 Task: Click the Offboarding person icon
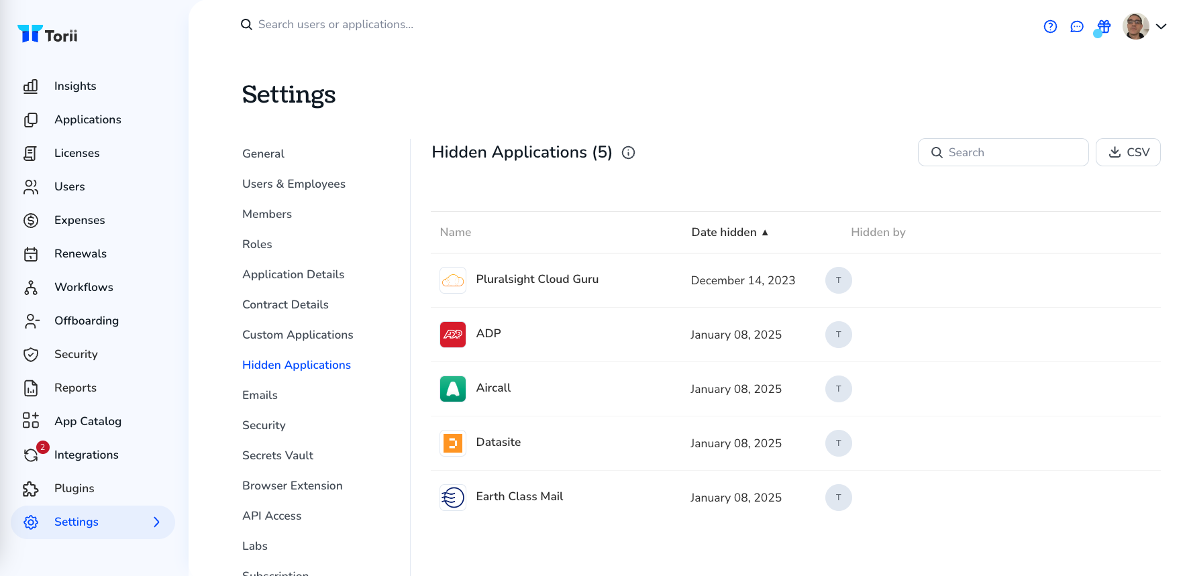coord(31,321)
